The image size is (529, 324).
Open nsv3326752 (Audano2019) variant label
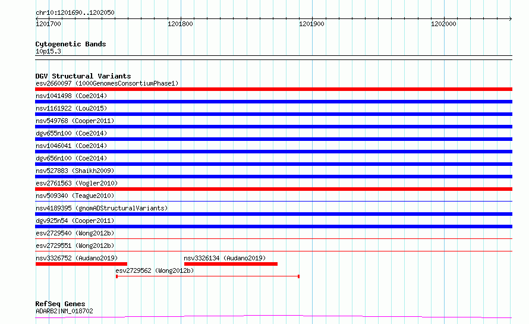coord(77,258)
